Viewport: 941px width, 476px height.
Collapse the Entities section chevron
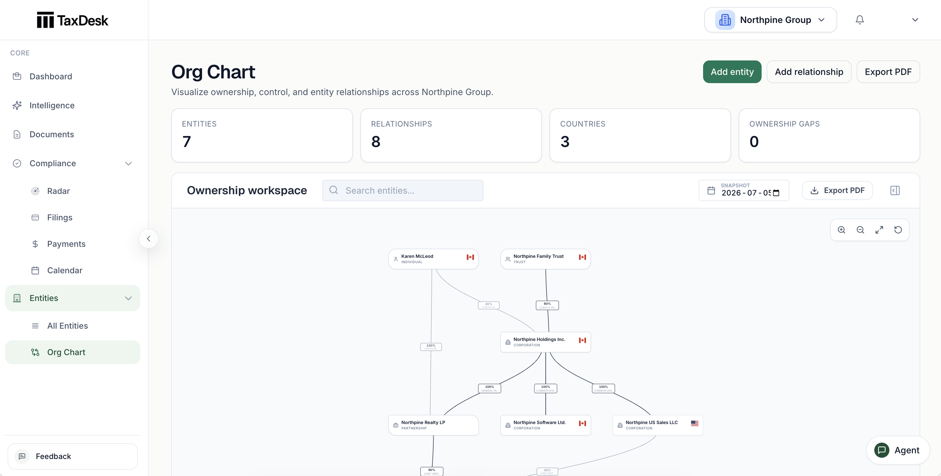128,298
